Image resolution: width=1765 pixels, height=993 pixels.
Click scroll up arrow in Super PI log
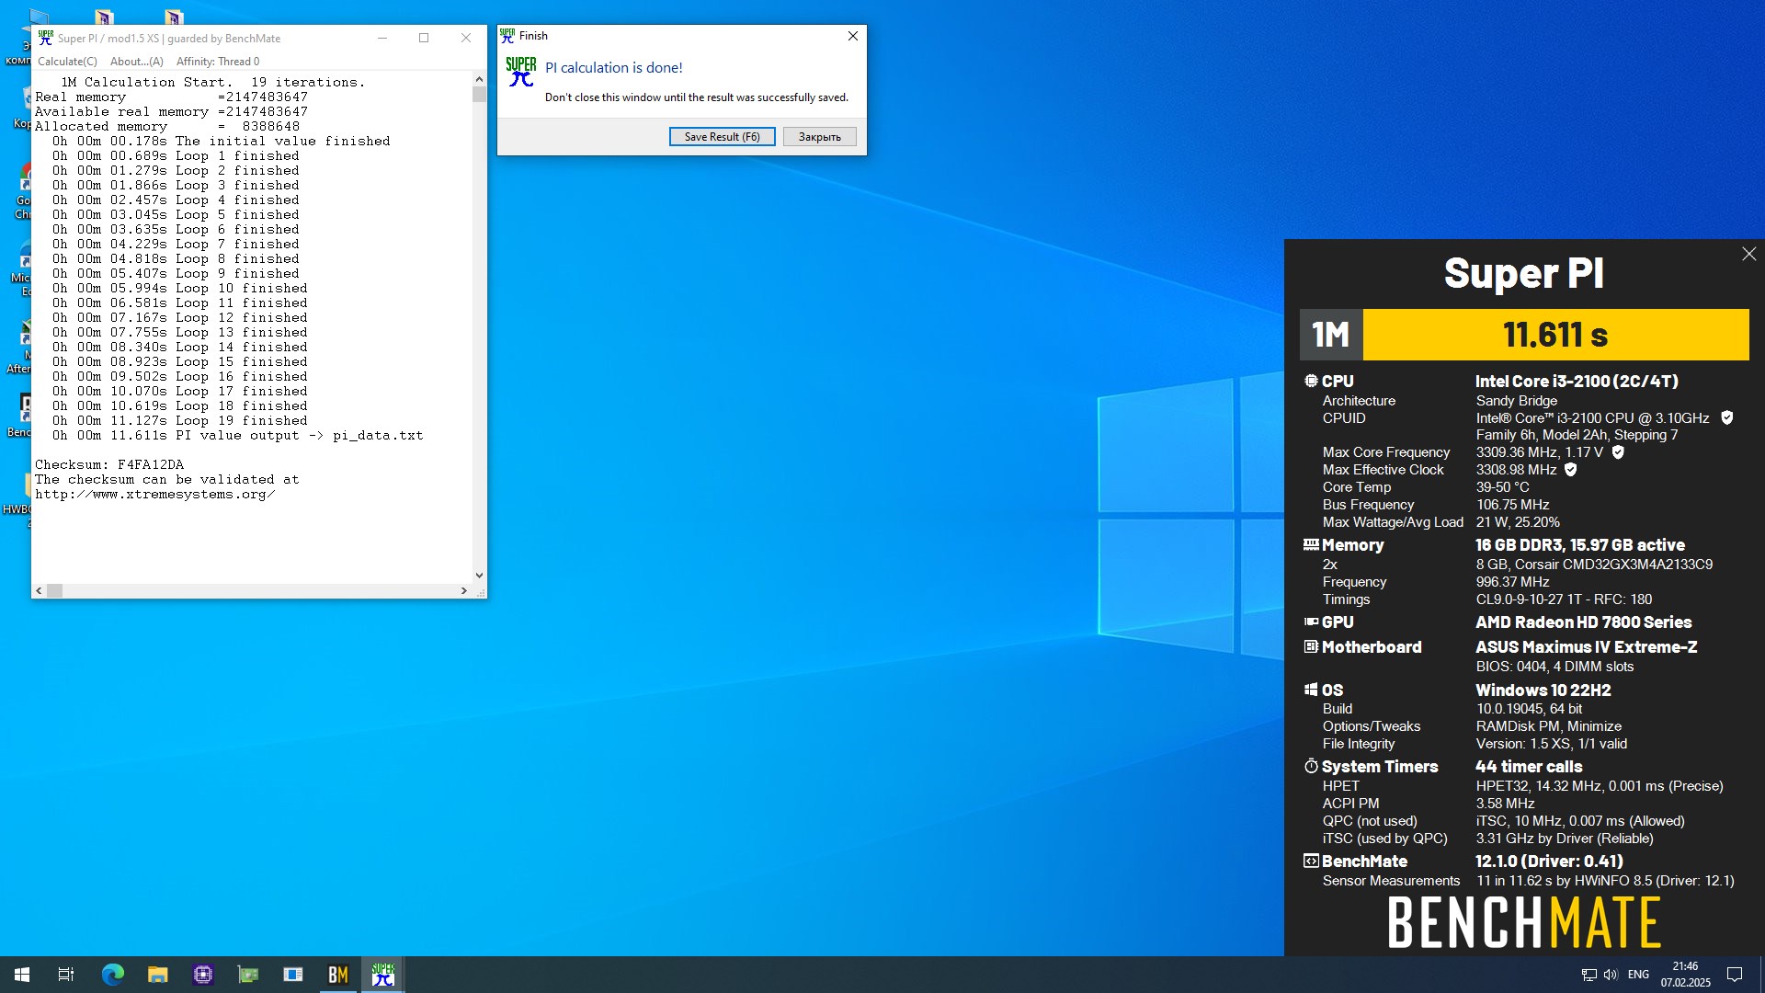(x=479, y=79)
